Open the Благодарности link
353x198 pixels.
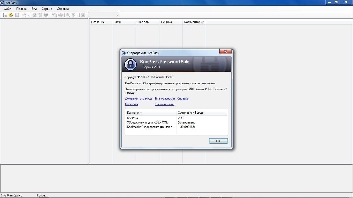tap(165, 98)
